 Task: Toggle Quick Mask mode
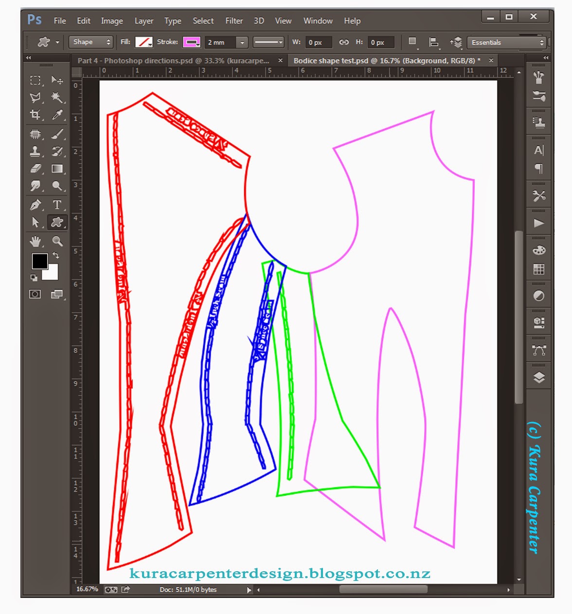(x=35, y=294)
